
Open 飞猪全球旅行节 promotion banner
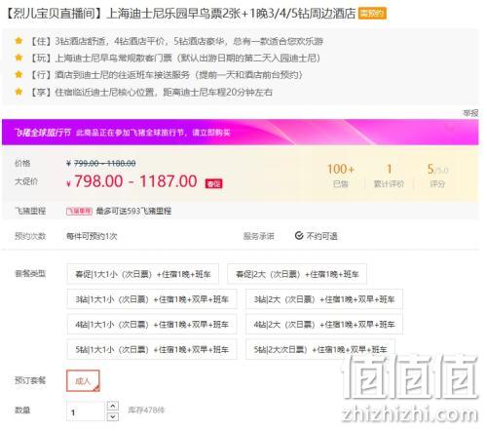pyautogui.click(x=241, y=132)
